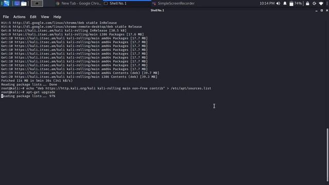
Task: Click the Get:19 amd64 Contents line
Action: pyautogui.click(x=80, y=73)
